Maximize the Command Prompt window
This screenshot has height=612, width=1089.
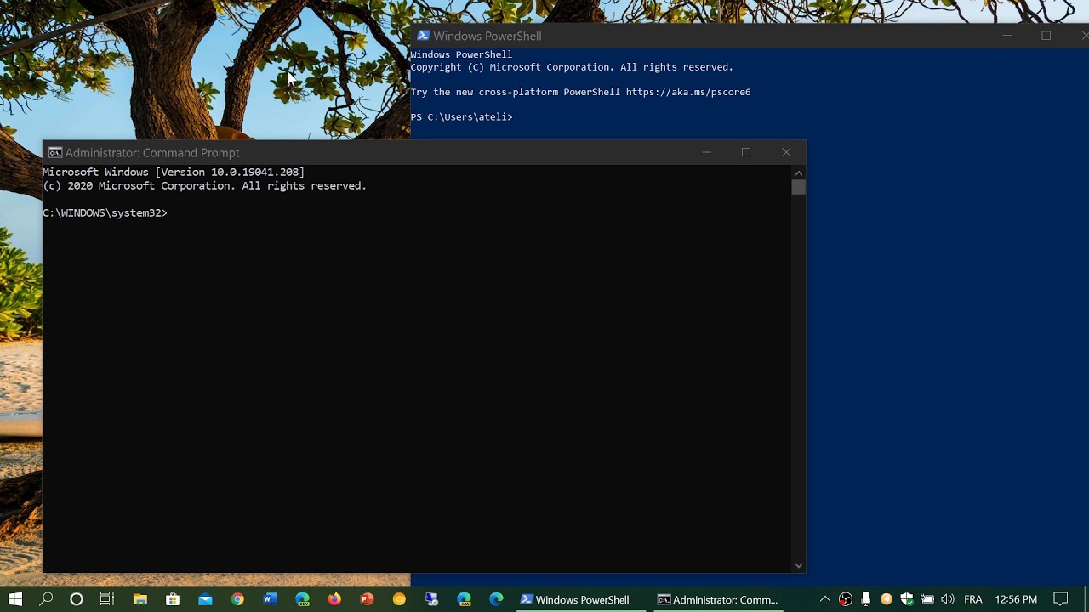(x=746, y=153)
